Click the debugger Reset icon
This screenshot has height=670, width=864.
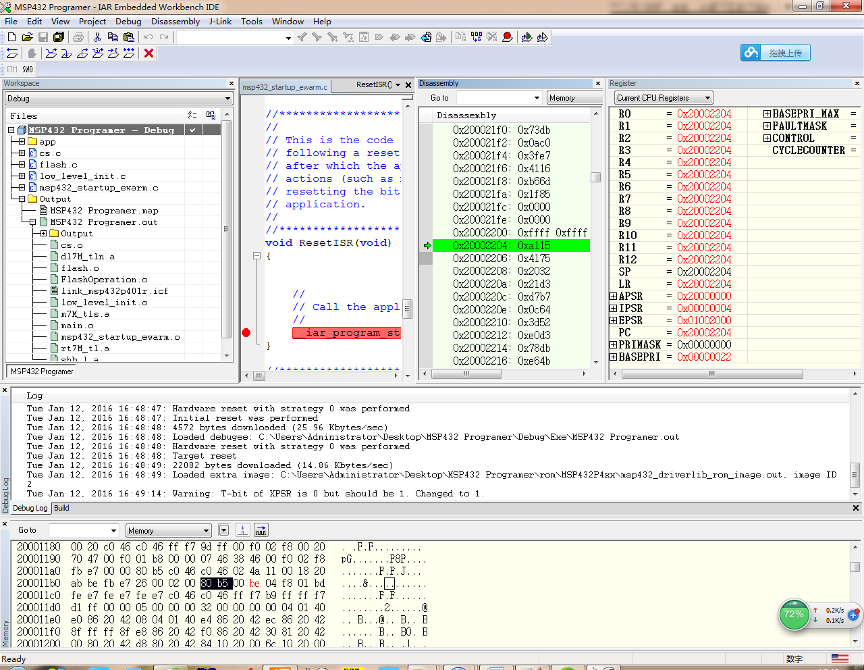12,53
